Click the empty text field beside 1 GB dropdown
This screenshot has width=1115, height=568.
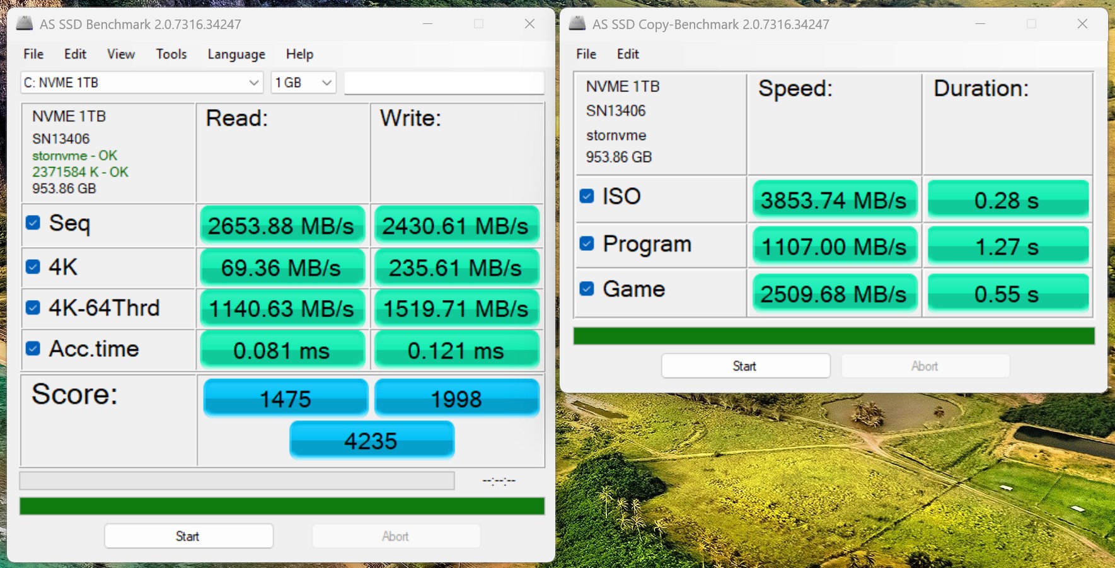[444, 83]
